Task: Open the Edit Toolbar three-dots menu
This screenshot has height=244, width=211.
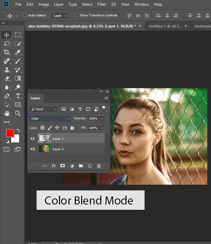Action: [x=6, y=122]
